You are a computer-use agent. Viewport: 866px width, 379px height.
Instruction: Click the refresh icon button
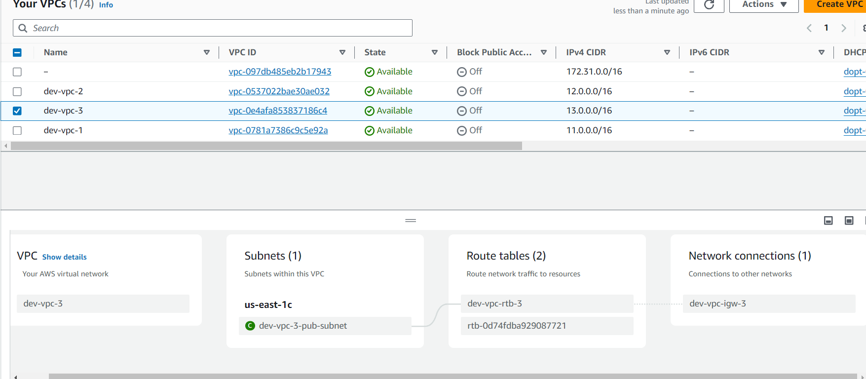pyautogui.click(x=709, y=5)
